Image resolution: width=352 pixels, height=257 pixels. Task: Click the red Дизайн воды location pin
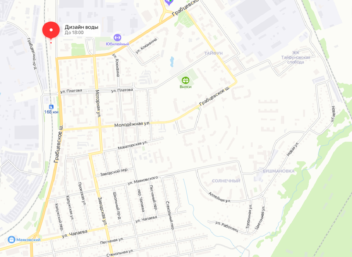point(51,31)
